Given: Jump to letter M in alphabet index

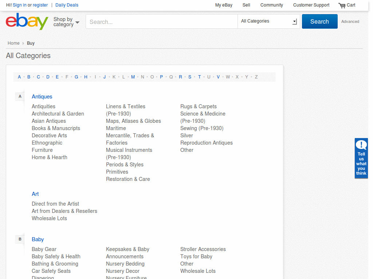Looking at the screenshot, I should (133, 77).
